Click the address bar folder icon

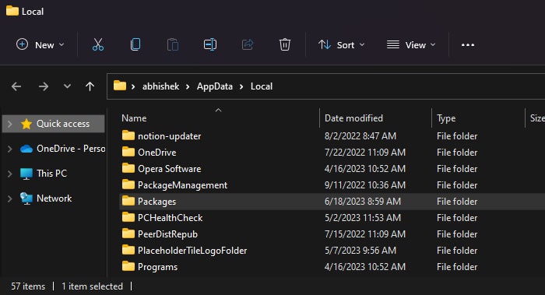[x=120, y=86]
